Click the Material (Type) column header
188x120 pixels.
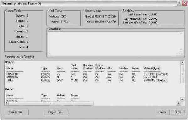(152, 68)
